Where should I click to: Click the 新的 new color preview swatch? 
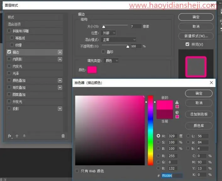click(x=165, y=105)
